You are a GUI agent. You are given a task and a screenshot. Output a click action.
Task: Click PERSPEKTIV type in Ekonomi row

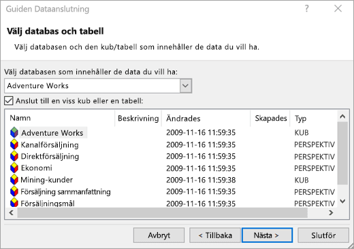pos(315,168)
